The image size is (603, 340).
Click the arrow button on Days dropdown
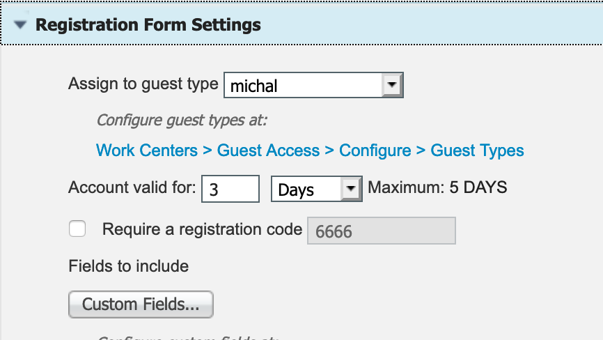pos(352,189)
